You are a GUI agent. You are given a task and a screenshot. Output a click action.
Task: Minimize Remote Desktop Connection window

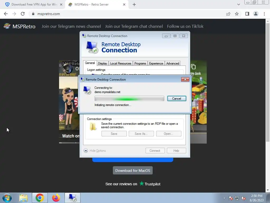click(x=166, y=36)
